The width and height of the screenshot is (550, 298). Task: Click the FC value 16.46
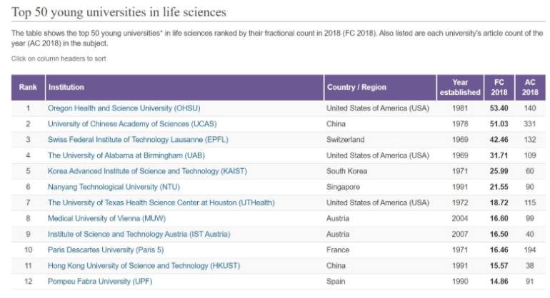[499, 250]
